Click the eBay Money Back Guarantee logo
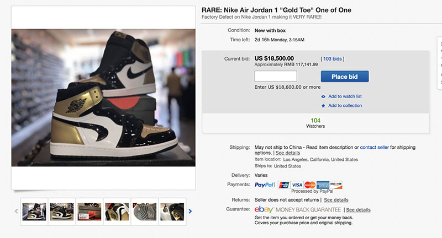The width and height of the screenshot is (442, 238). (x=297, y=210)
